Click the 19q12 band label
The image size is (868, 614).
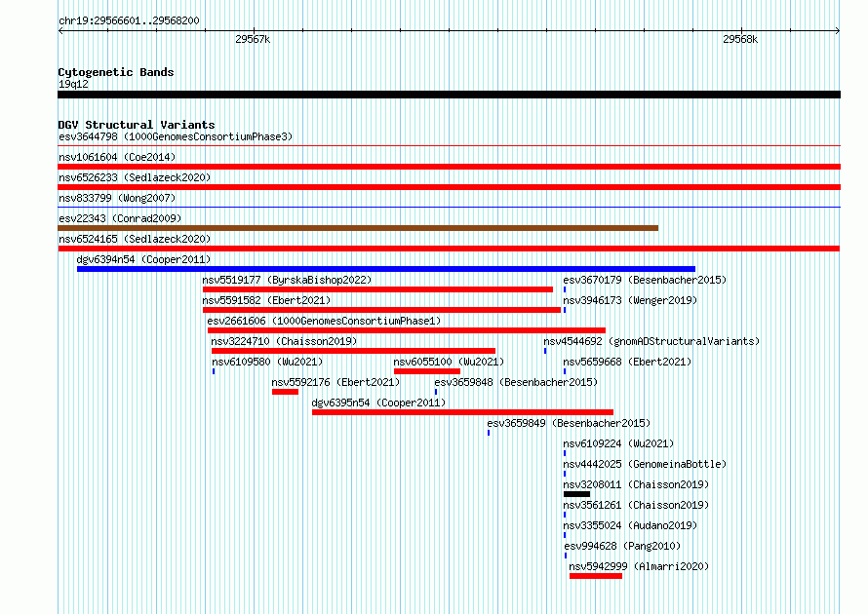pyautogui.click(x=73, y=84)
